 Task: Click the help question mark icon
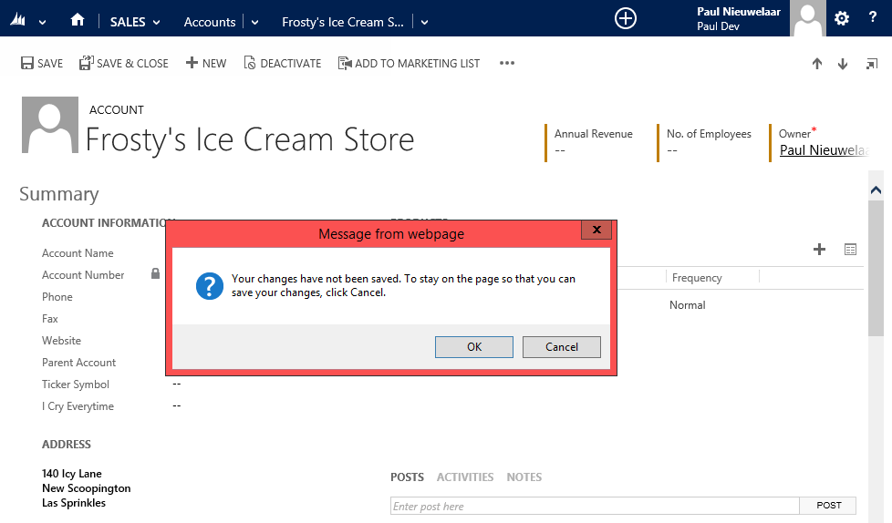[872, 18]
